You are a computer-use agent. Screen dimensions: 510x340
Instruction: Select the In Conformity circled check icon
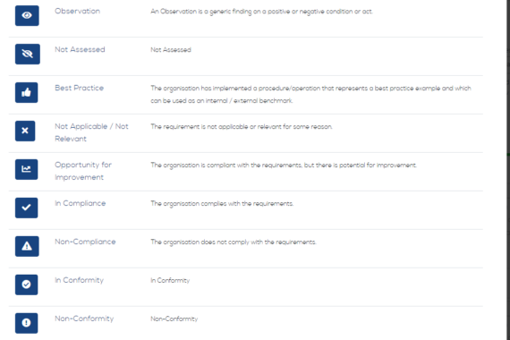(26, 285)
